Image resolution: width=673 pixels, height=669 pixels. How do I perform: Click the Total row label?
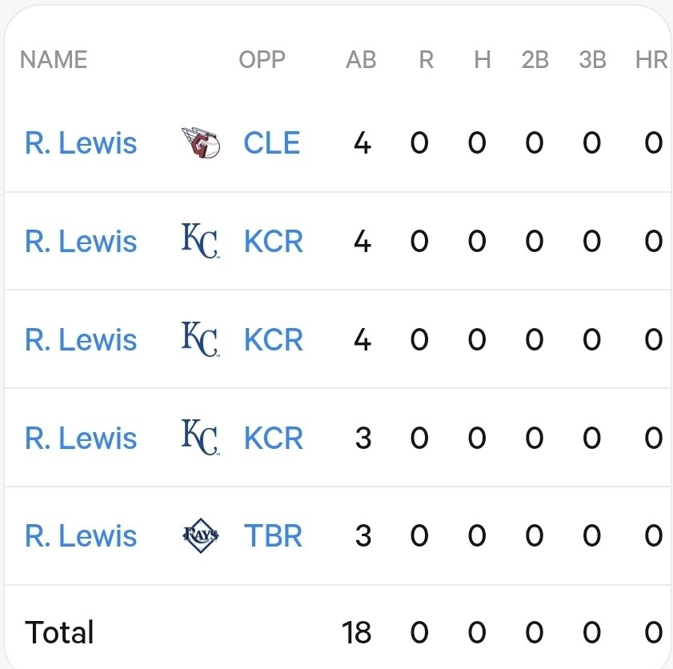pyautogui.click(x=59, y=632)
